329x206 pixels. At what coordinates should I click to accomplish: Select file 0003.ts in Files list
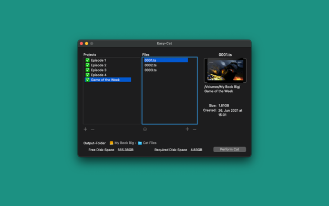166,70
